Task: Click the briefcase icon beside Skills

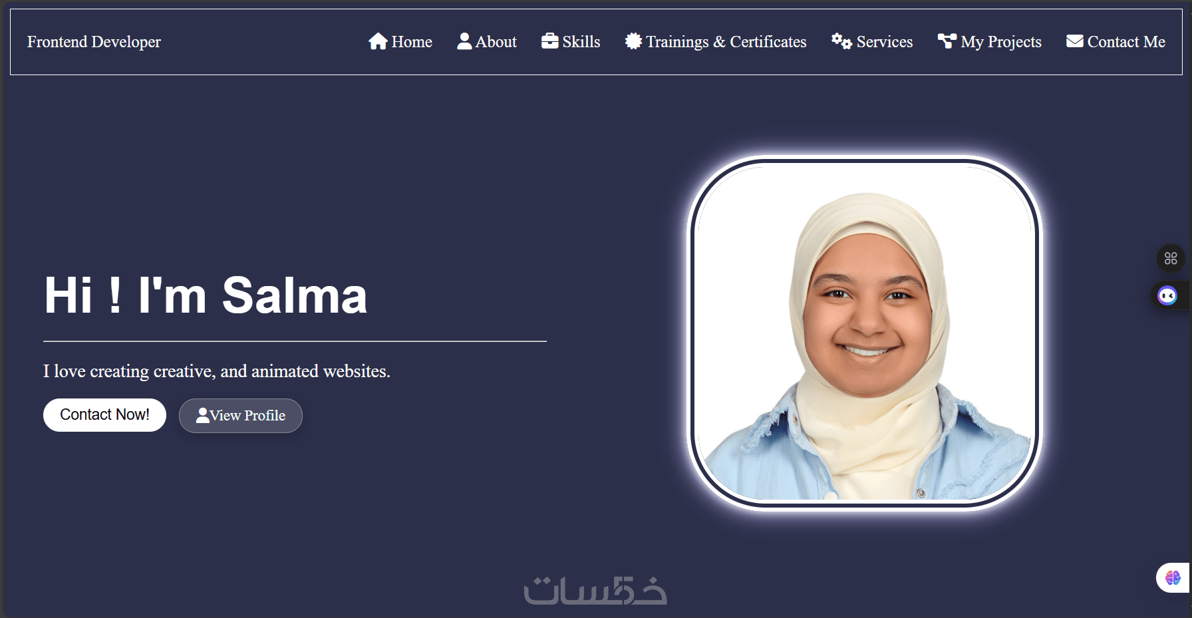Action: 549,41
